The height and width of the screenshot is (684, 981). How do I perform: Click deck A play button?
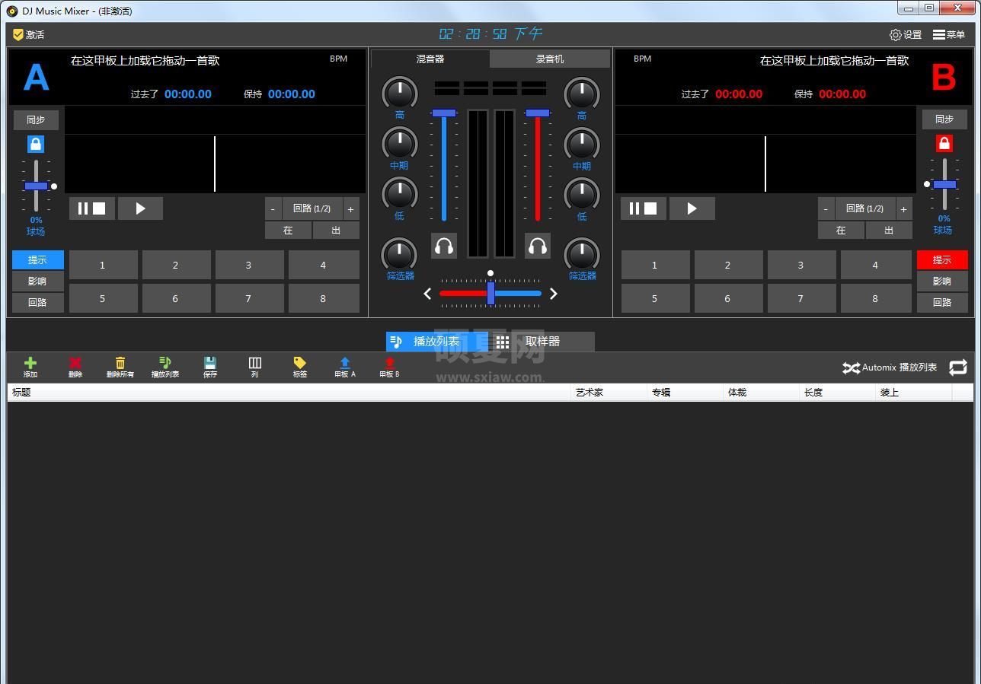tap(140, 208)
